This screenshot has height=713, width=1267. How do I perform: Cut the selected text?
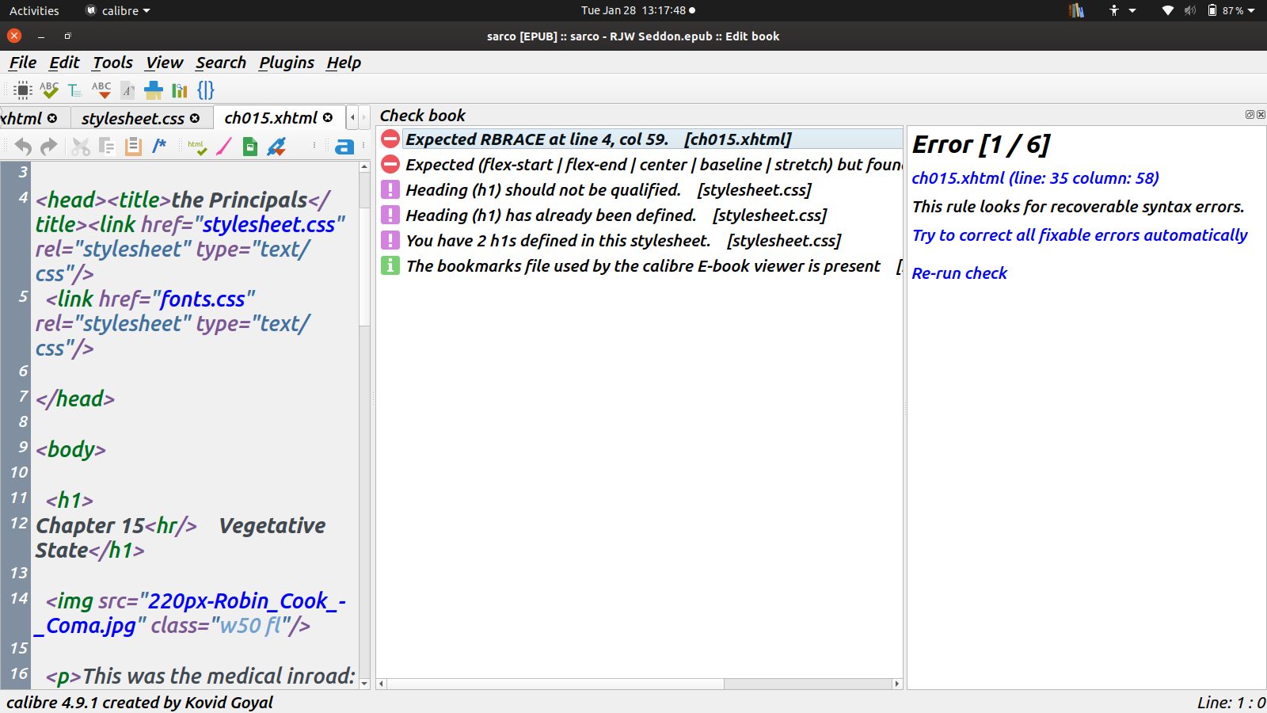point(81,147)
